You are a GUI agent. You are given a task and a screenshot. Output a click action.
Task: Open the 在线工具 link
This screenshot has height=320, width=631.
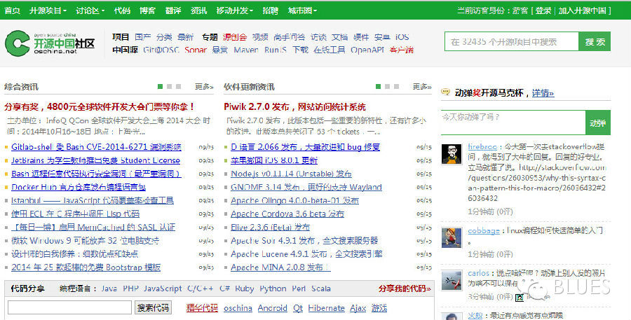(330, 50)
